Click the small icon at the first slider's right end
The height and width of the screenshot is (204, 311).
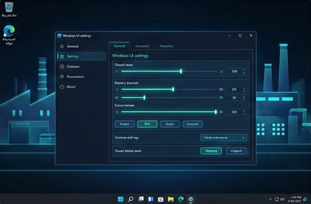click(221, 71)
